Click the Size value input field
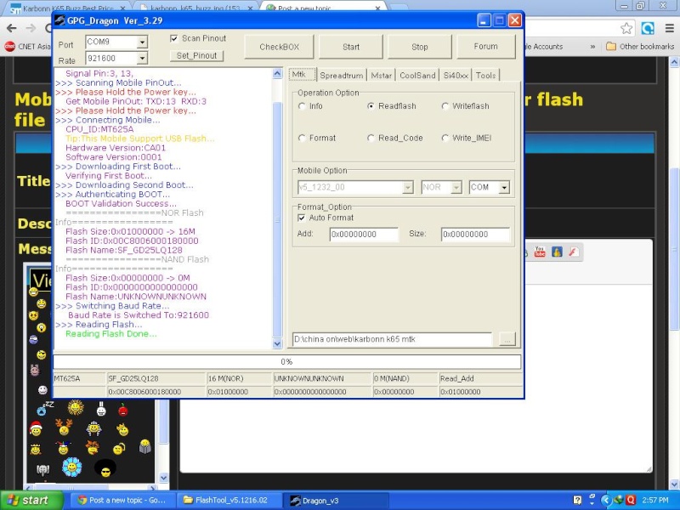The height and width of the screenshot is (510, 680). (475, 235)
